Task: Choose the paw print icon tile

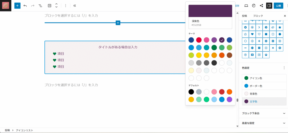Action: pyautogui.click(x=266, y=55)
